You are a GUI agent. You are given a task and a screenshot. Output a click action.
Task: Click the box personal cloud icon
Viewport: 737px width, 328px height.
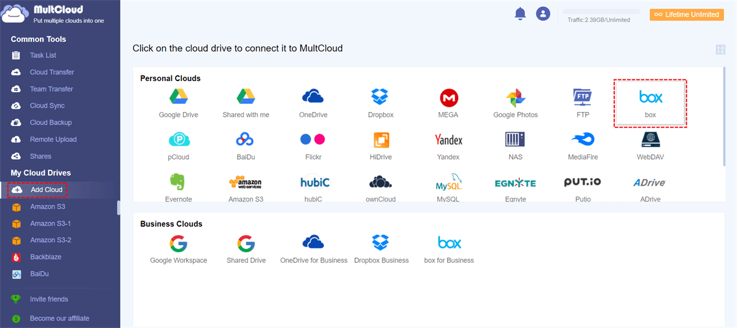(x=650, y=97)
